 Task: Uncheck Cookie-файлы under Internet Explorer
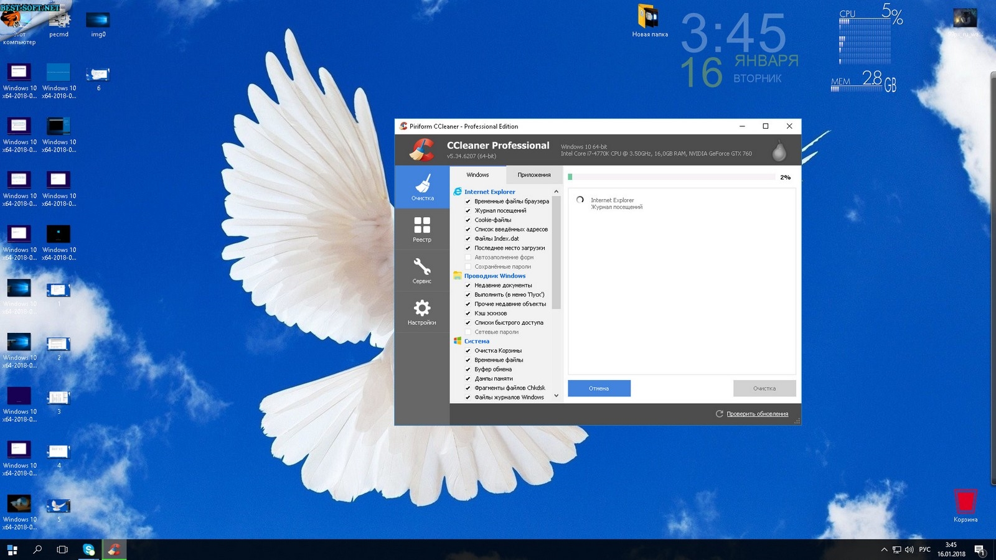click(x=468, y=220)
